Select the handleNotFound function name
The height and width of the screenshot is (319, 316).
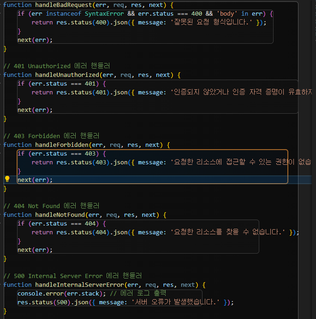[60, 215]
